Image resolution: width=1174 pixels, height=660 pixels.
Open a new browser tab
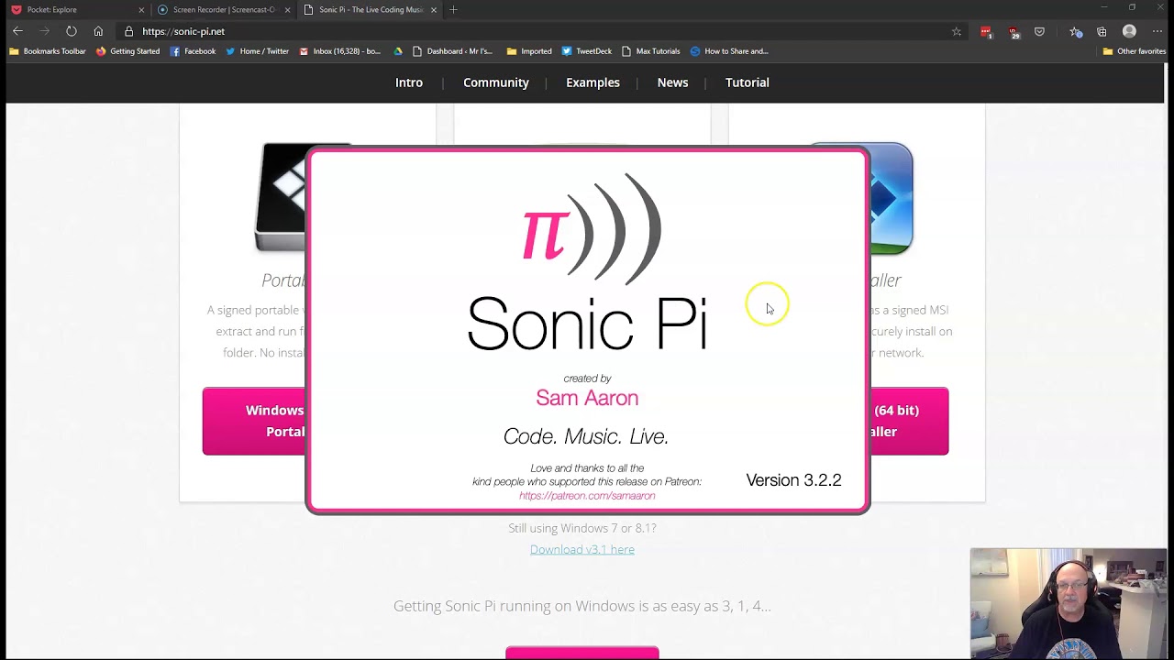click(453, 9)
